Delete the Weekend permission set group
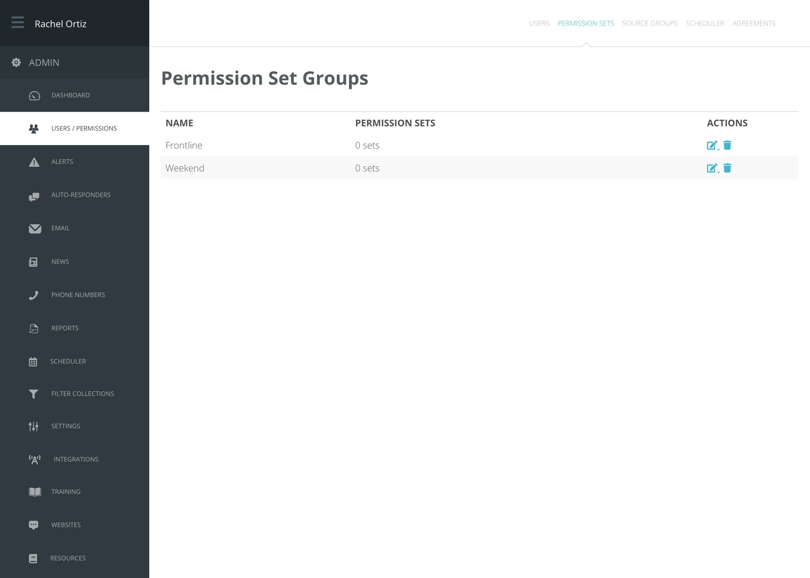The image size is (810, 578). click(x=727, y=168)
